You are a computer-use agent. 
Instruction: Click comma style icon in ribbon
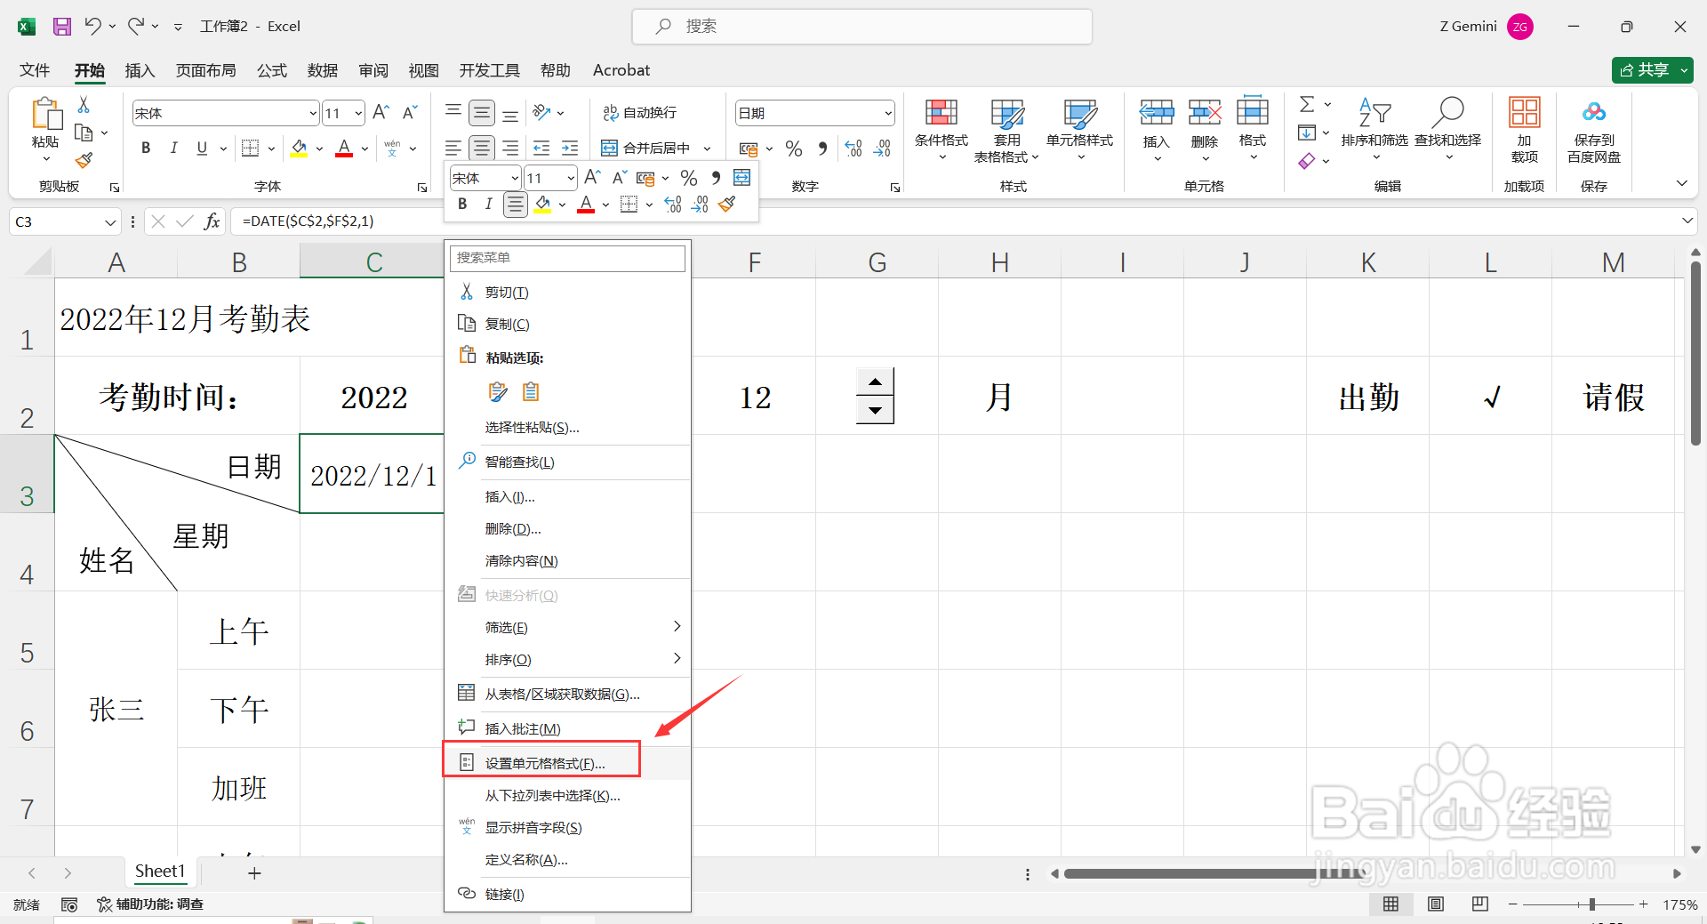tap(822, 149)
